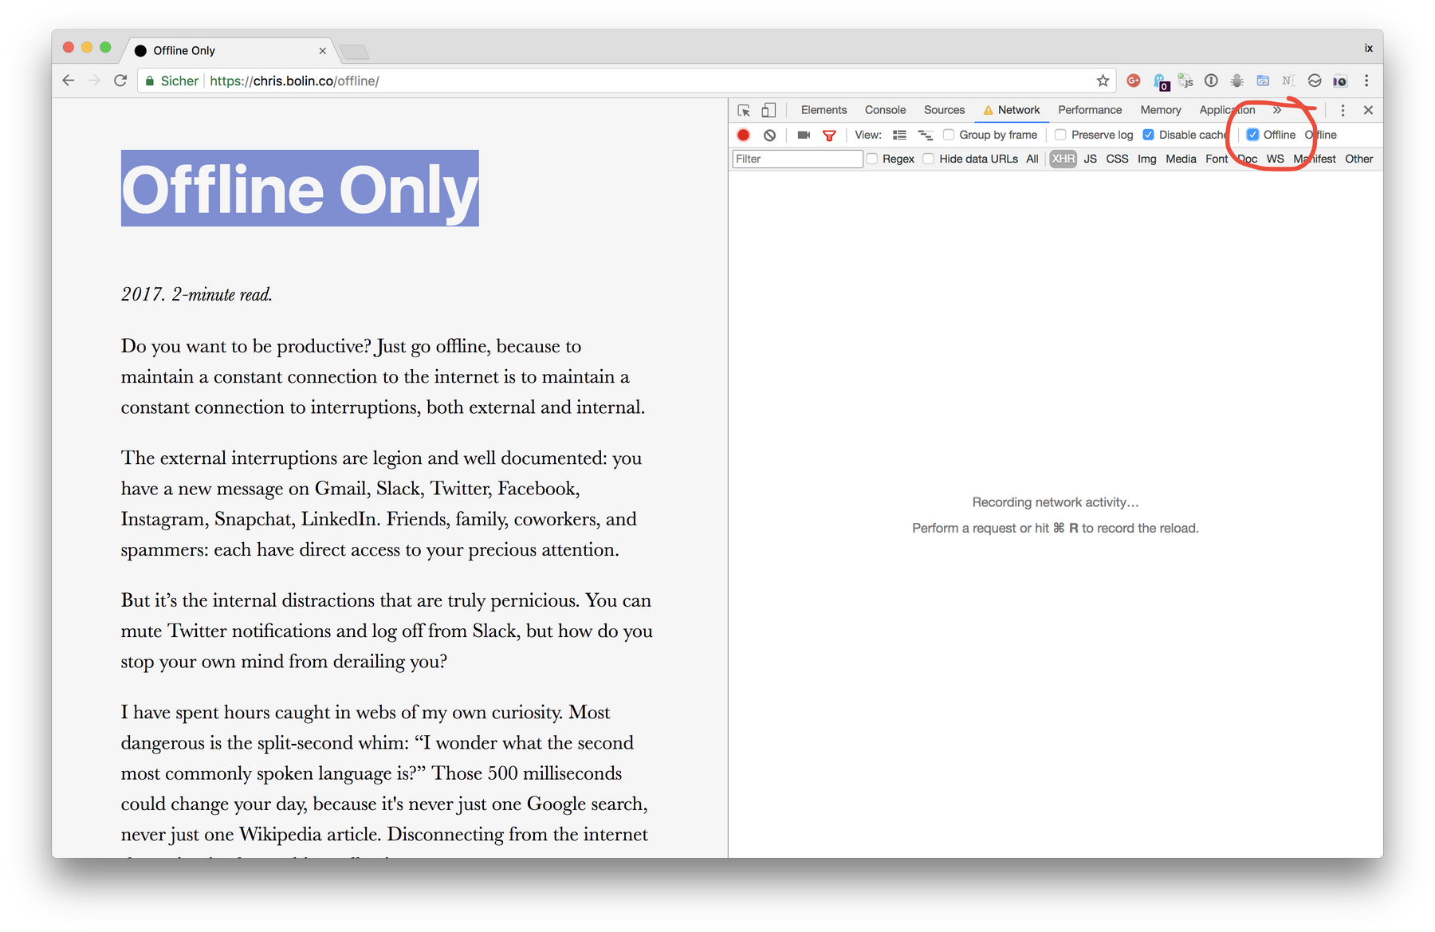Enable the Preserve log checkbox

tap(1060, 135)
